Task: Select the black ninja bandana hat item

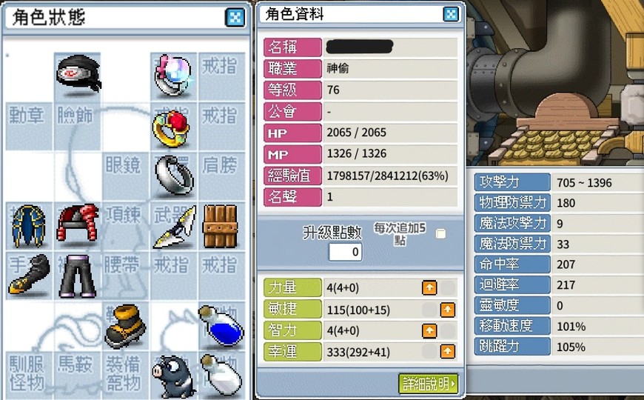Action: click(x=78, y=73)
